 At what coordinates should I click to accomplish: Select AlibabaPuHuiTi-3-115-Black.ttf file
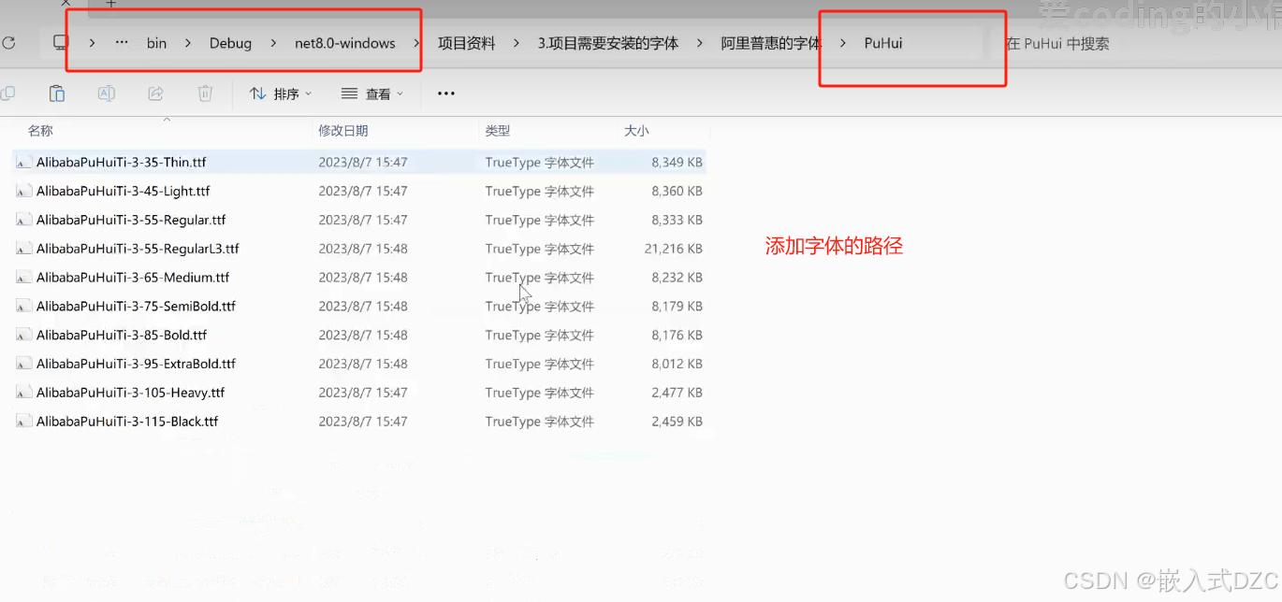[359, 422]
